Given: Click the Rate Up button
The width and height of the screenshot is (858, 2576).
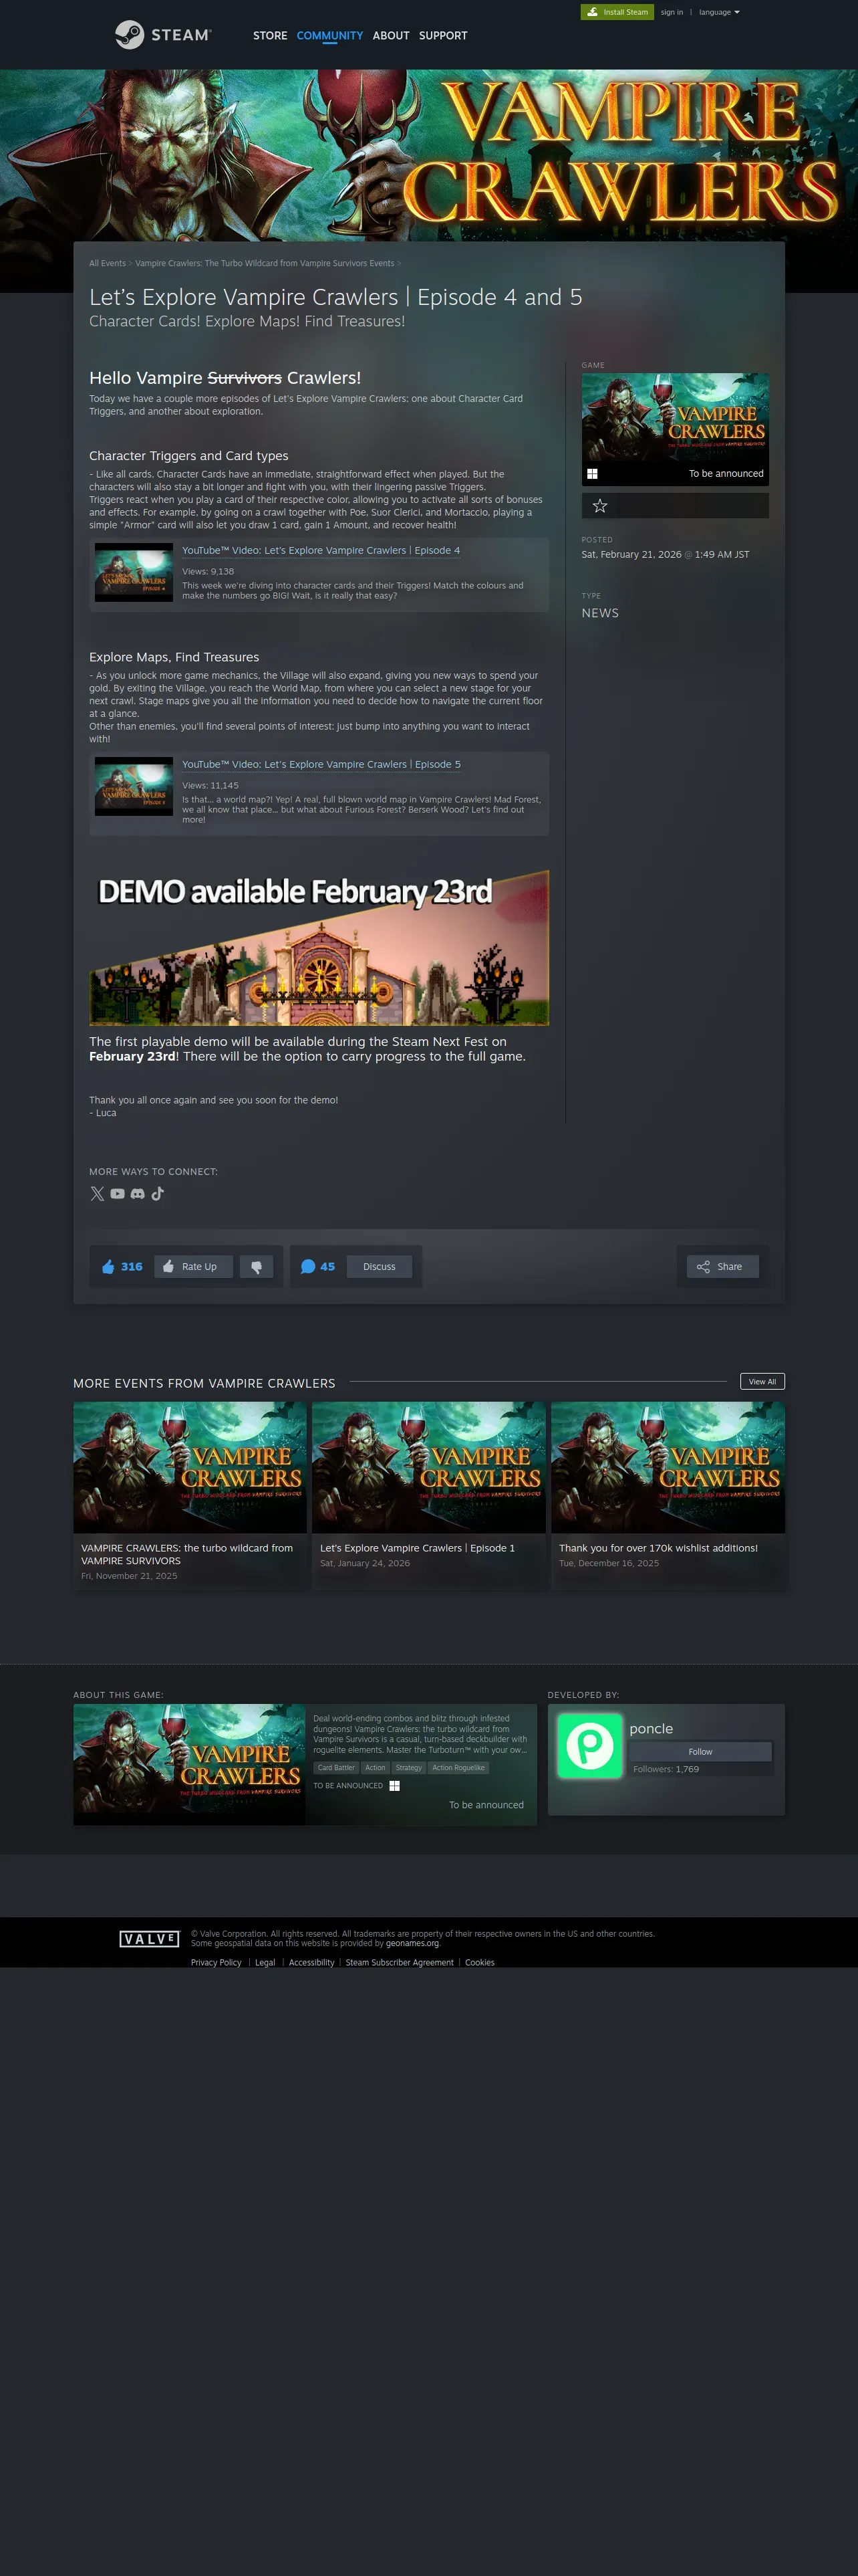Looking at the screenshot, I should tap(192, 1267).
